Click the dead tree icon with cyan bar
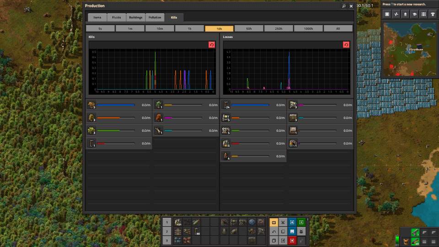Viewport: 439px width, 247px height. click(x=159, y=130)
